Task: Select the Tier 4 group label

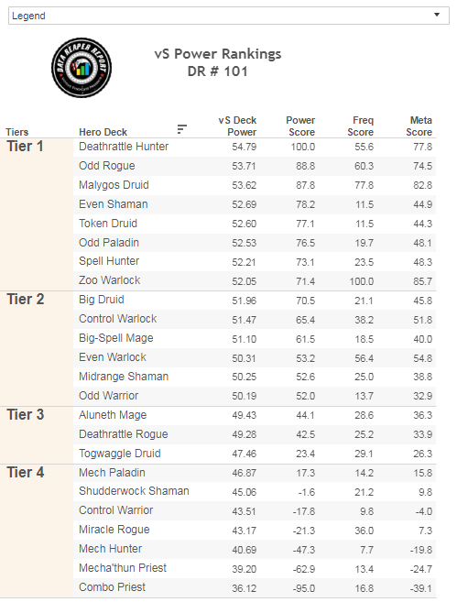Action: (26, 472)
